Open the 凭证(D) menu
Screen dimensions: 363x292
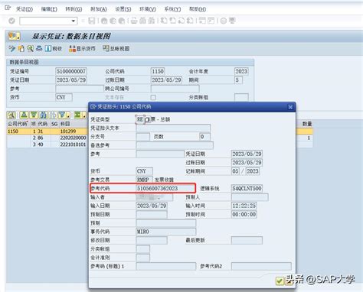pos(25,9)
